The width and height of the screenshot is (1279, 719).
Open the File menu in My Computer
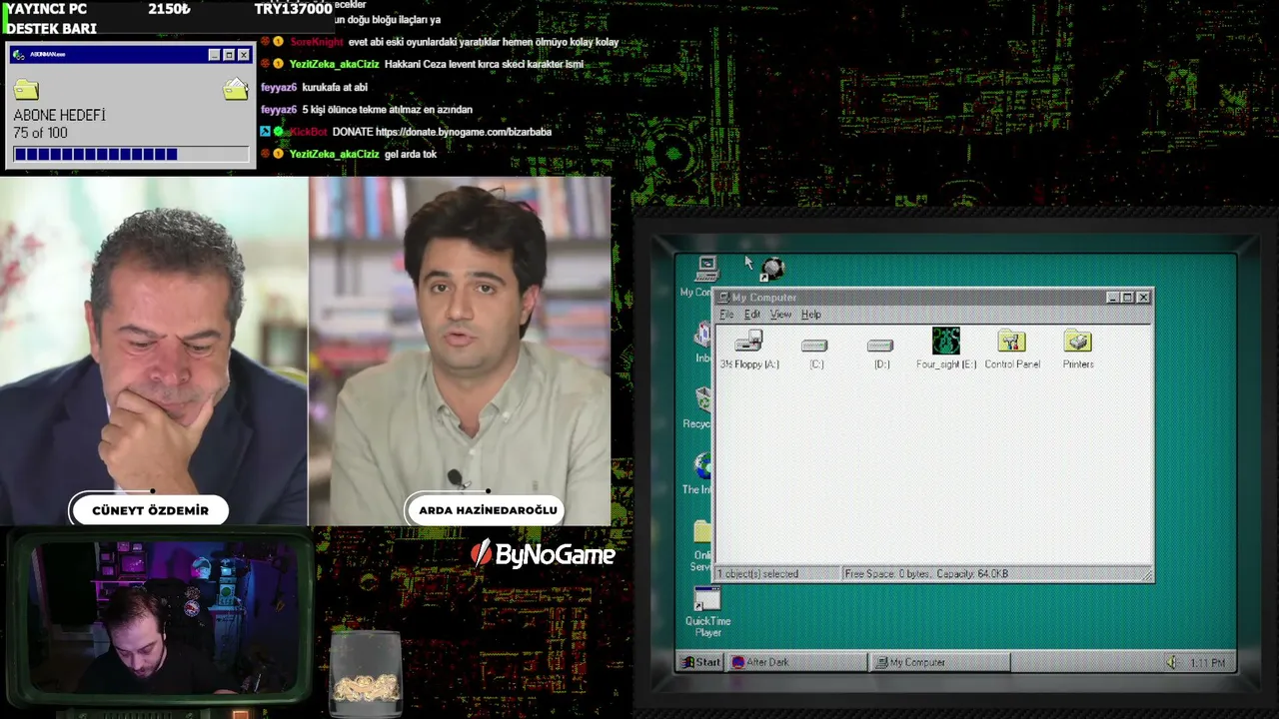726,315
